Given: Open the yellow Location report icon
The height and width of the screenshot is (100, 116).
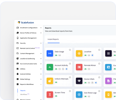Looking at the screenshot, I should 79,53.
